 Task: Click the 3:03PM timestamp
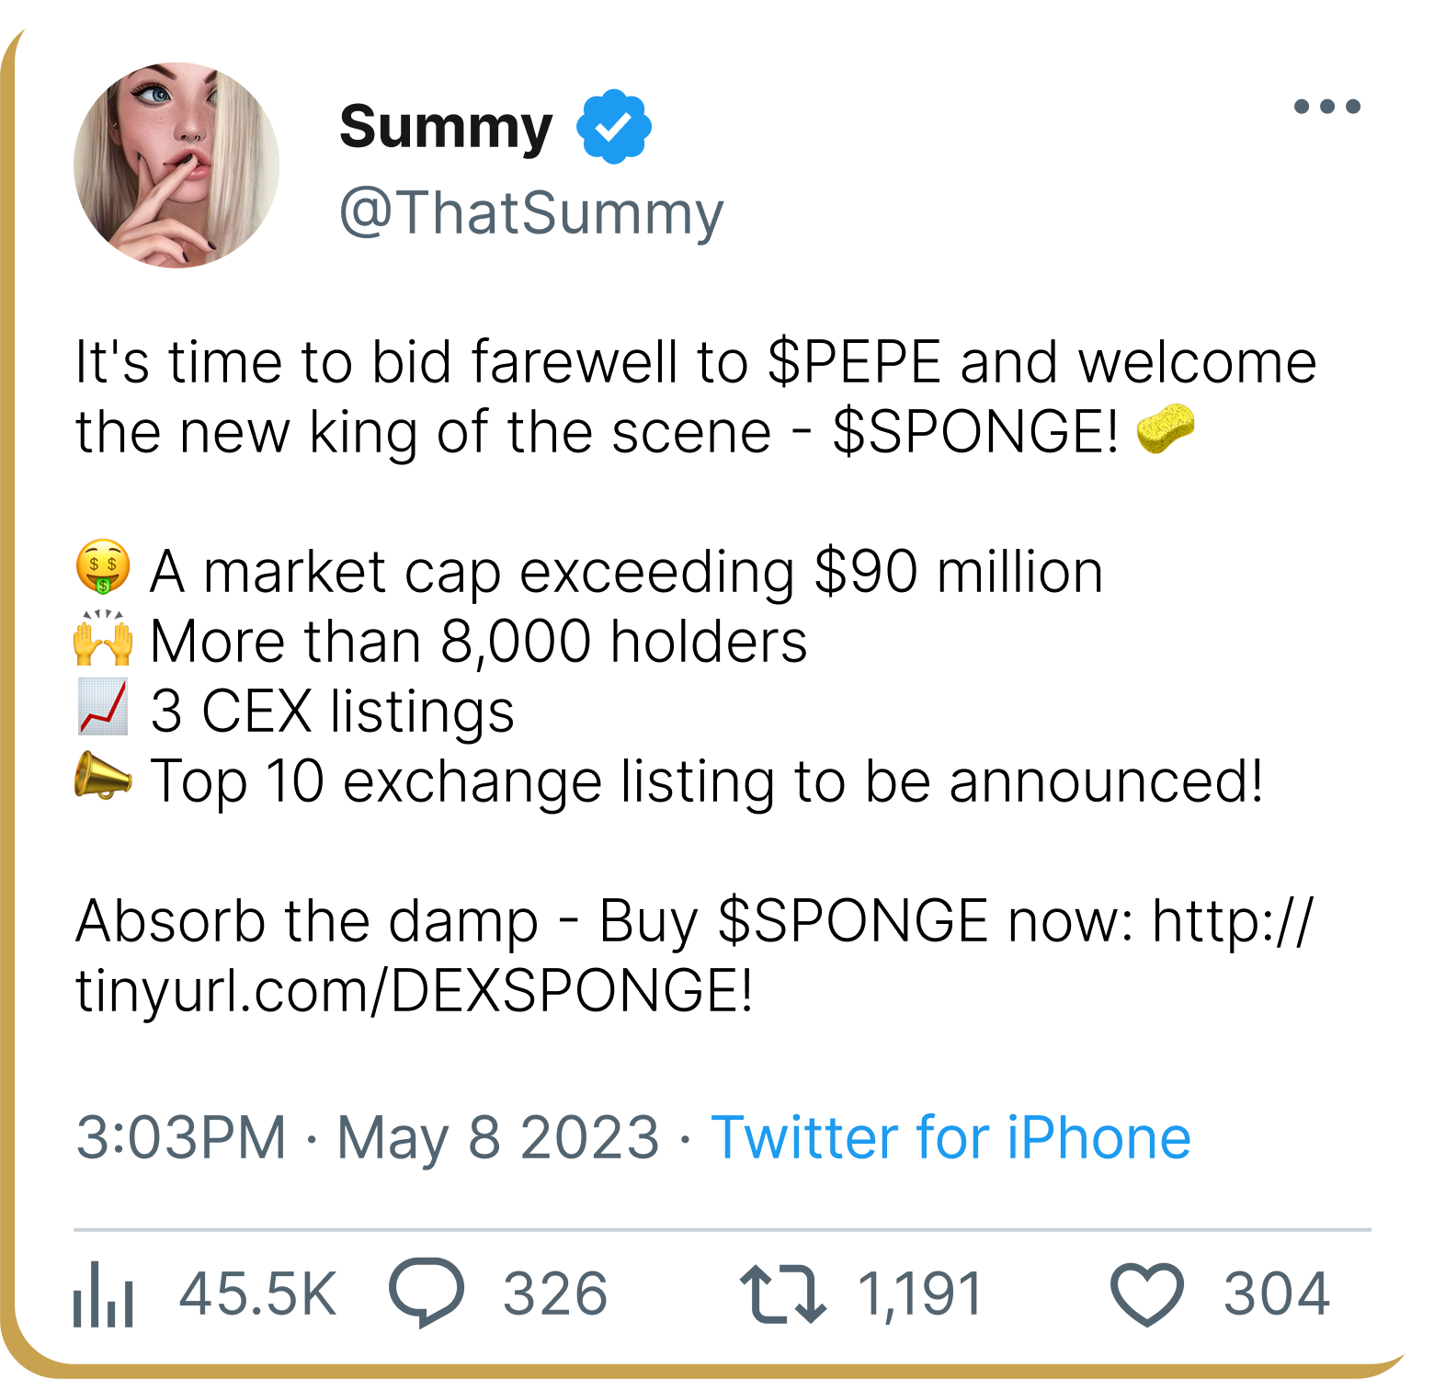coord(181,1137)
